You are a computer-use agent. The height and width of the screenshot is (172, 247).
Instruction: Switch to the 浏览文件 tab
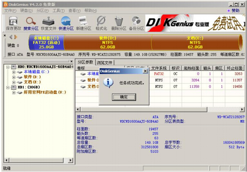tap(105, 63)
